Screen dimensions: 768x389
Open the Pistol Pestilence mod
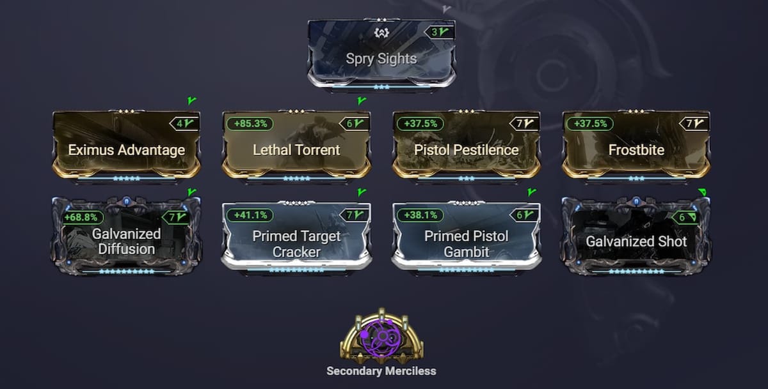click(x=465, y=150)
